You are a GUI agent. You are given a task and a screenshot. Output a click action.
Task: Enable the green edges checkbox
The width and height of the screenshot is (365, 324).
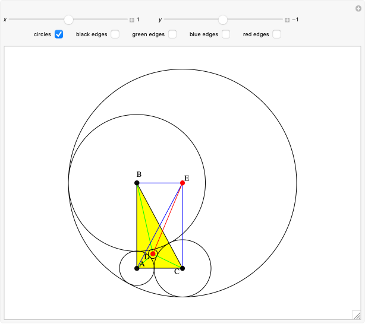coord(172,34)
